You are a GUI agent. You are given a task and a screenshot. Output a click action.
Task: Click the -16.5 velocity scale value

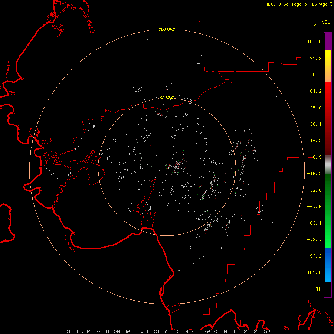pos(314,174)
